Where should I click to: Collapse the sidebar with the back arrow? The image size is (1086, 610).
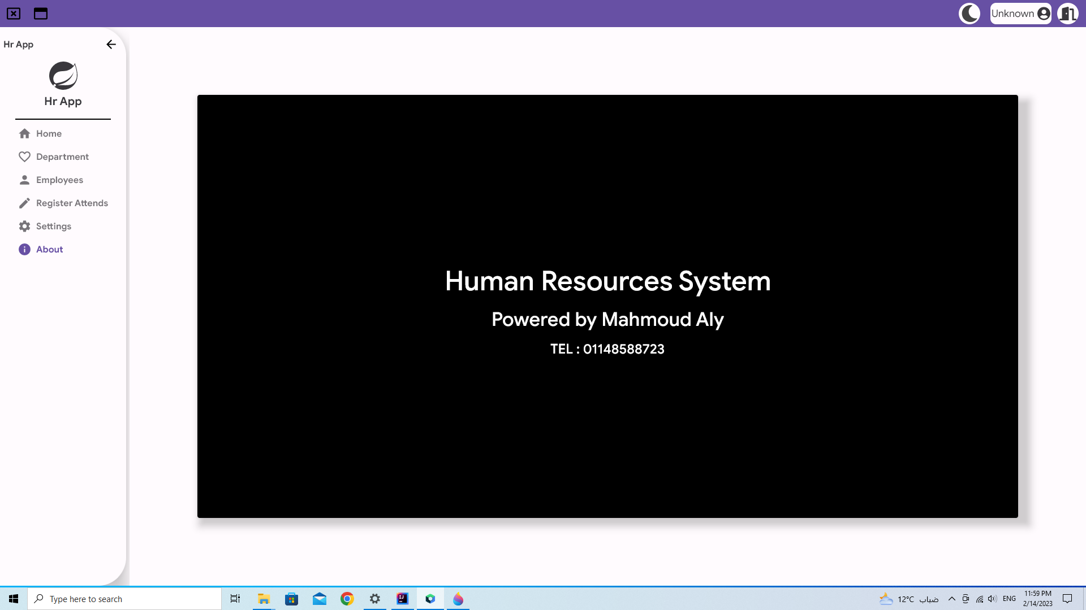tap(111, 44)
